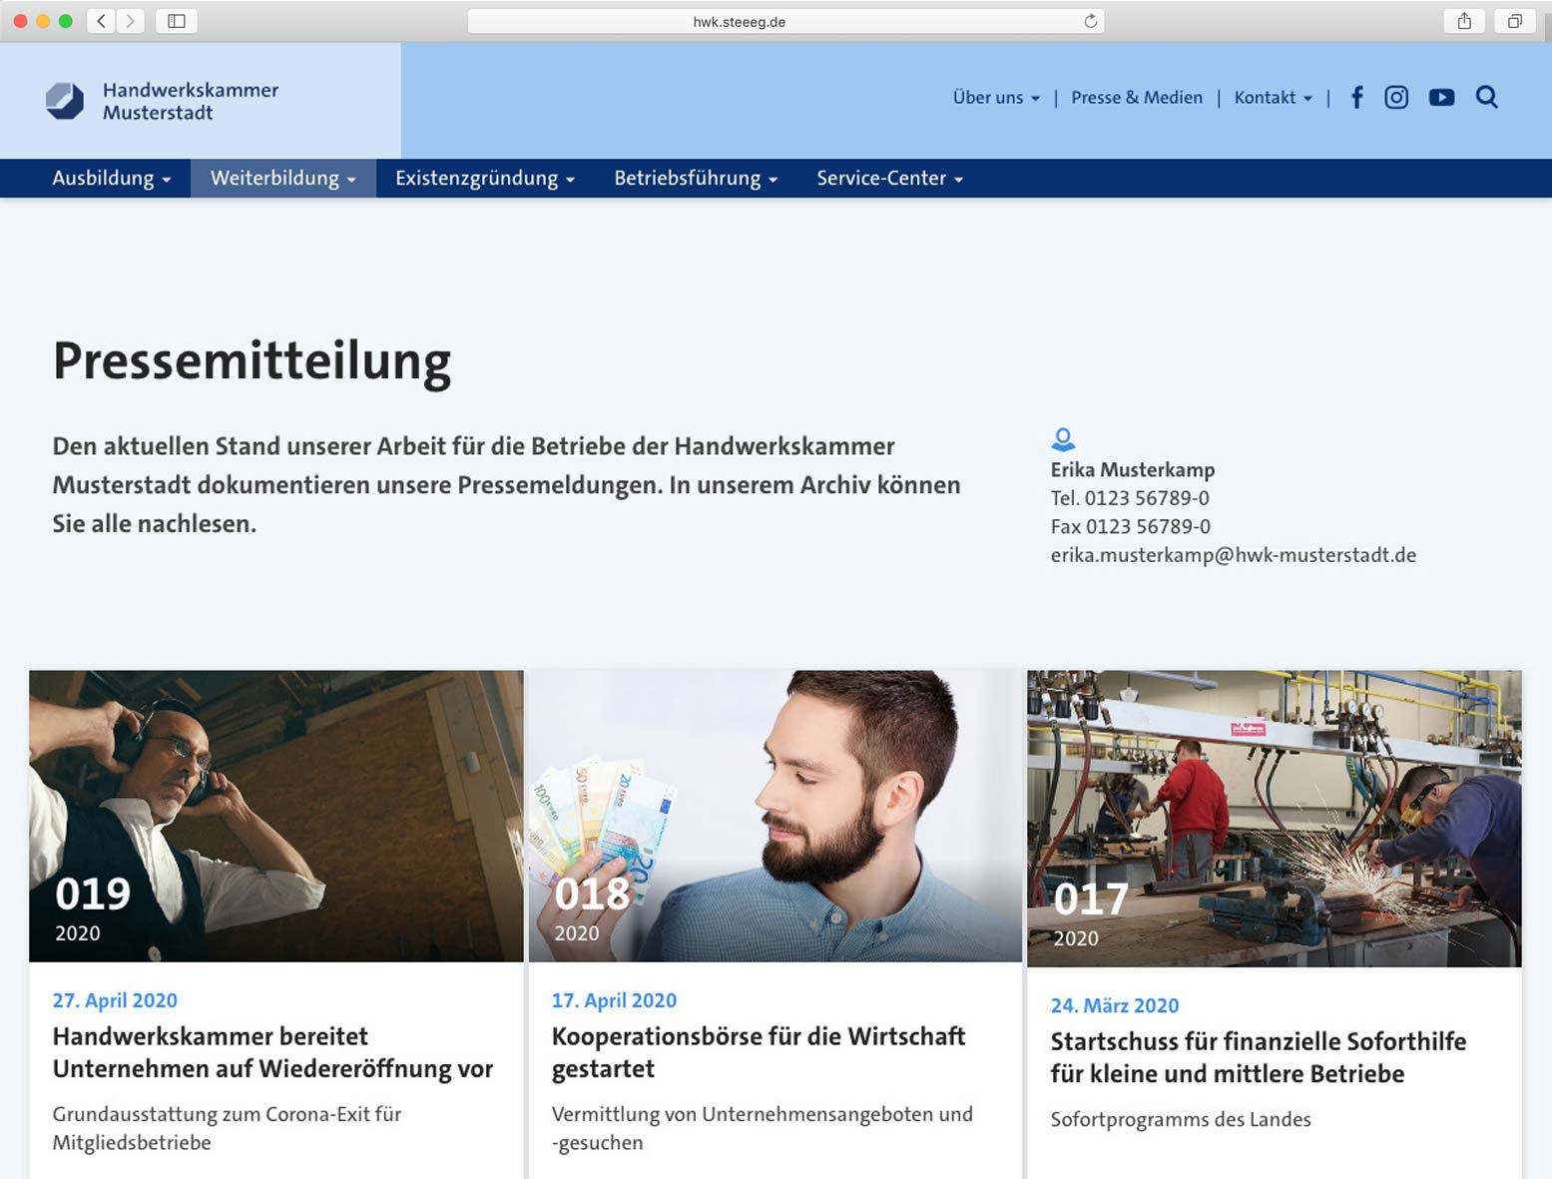
Task: Expand the Weiterbildung dropdown menu
Action: (282, 178)
